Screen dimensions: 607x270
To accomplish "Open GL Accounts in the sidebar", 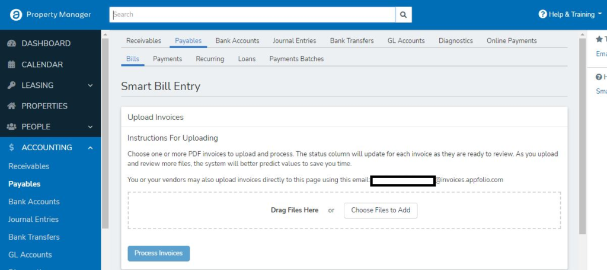I will click(30, 255).
